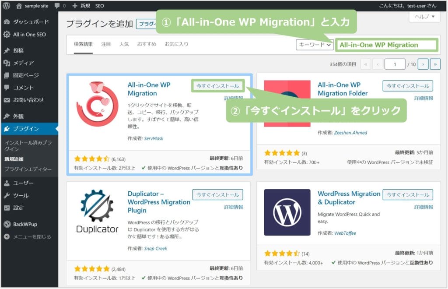Install the Duplicator WordPress Migration Plugin
Viewport: 448px width, 289px height.
218,195
